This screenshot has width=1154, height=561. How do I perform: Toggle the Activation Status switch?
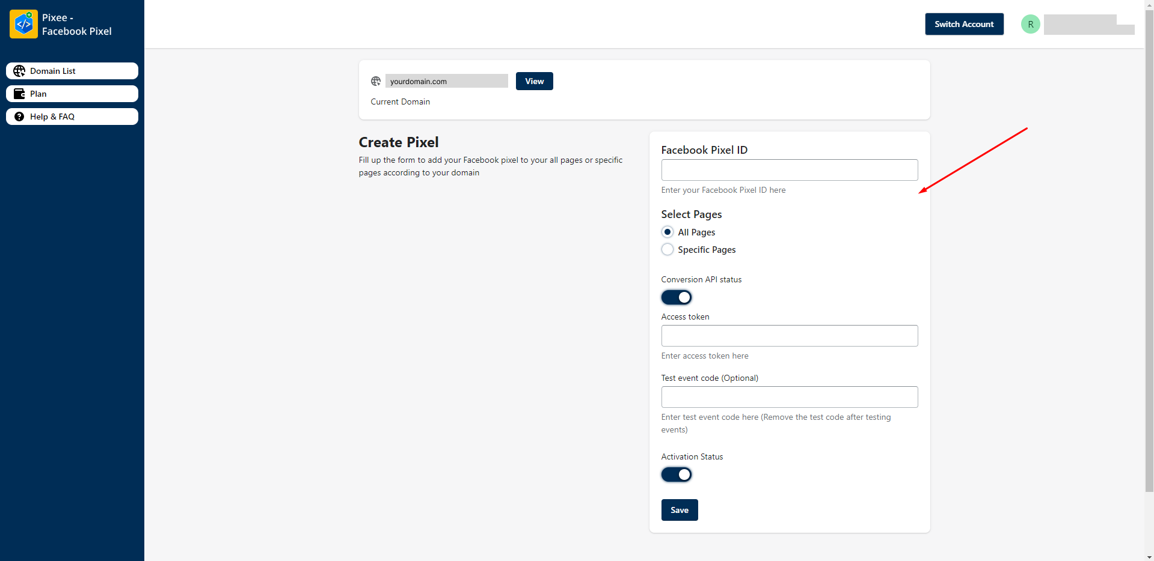point(677,475)
